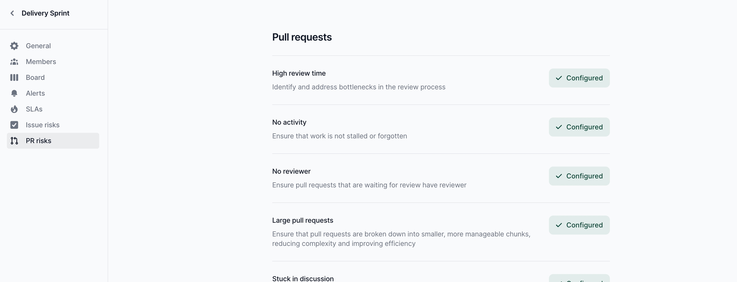Switch to Issue risks
Screen dimensions: 737x282
pyautogui.click(x=43, y=125)
